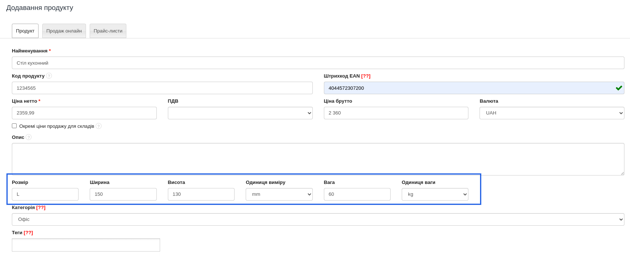Select the Продукт tab
Screen dimensions: 630x256
click(x=25, y=31)
